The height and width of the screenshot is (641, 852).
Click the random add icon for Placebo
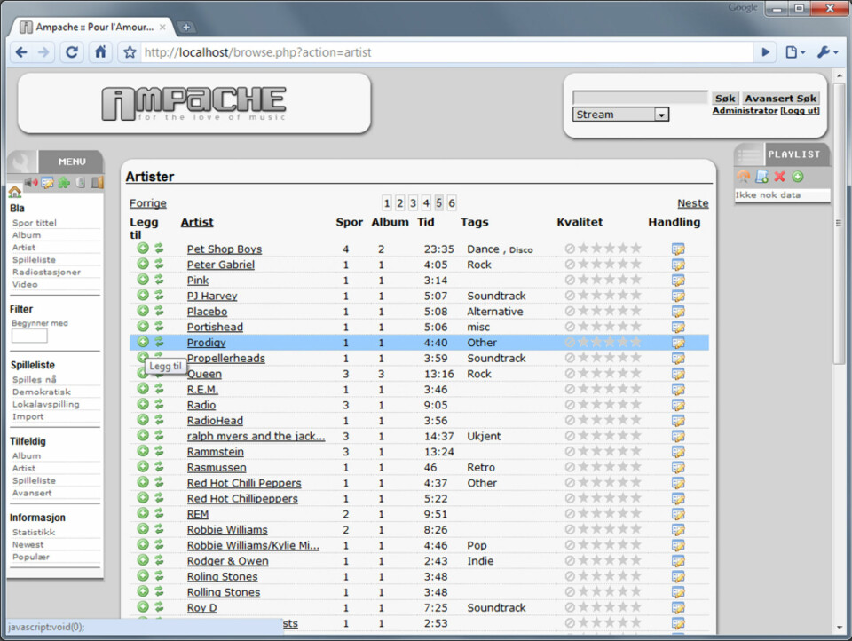tap(159, 311)
